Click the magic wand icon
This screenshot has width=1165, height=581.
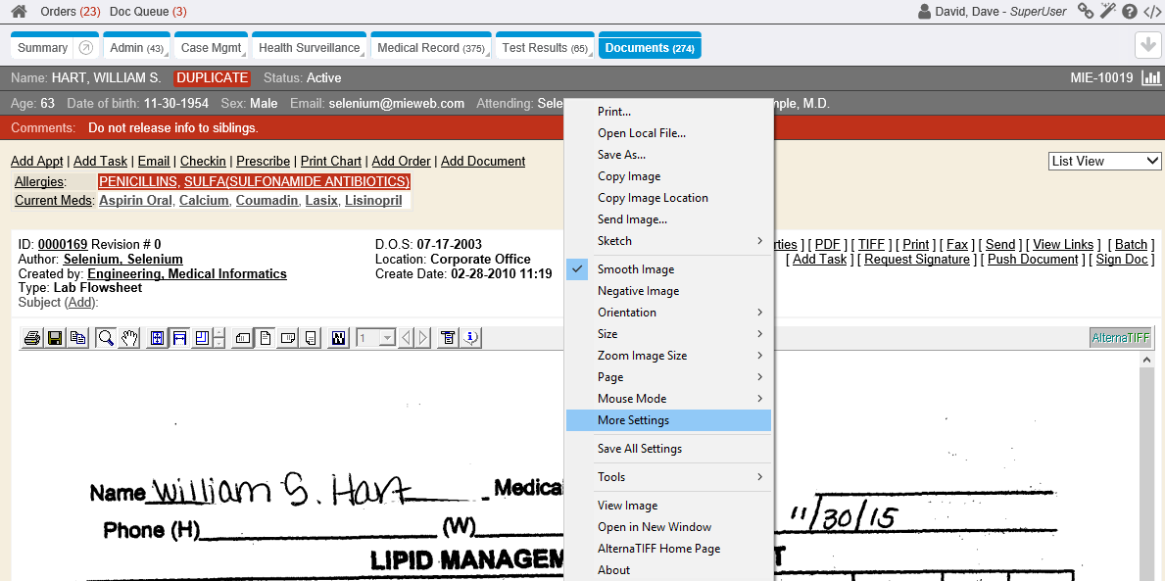click(1107, 12)
